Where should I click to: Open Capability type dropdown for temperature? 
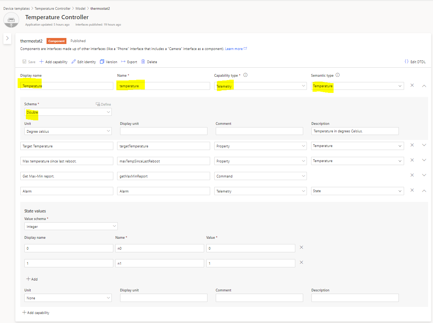260,86
